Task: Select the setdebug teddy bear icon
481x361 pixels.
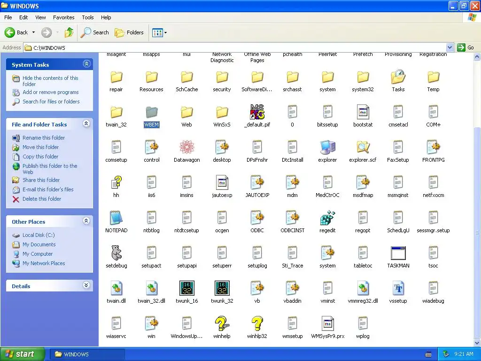Action: [116, 252]
